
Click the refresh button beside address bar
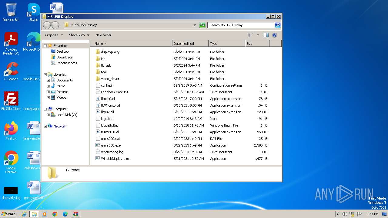[x=202, y=25]
